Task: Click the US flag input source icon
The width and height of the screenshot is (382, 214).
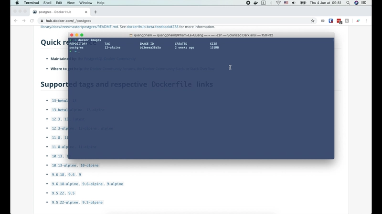Action: pos(286,3)
